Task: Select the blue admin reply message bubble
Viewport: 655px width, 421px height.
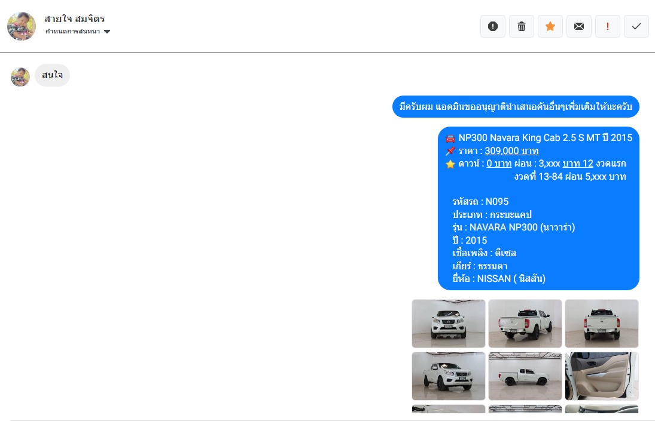Action: (x=516, y=107)
